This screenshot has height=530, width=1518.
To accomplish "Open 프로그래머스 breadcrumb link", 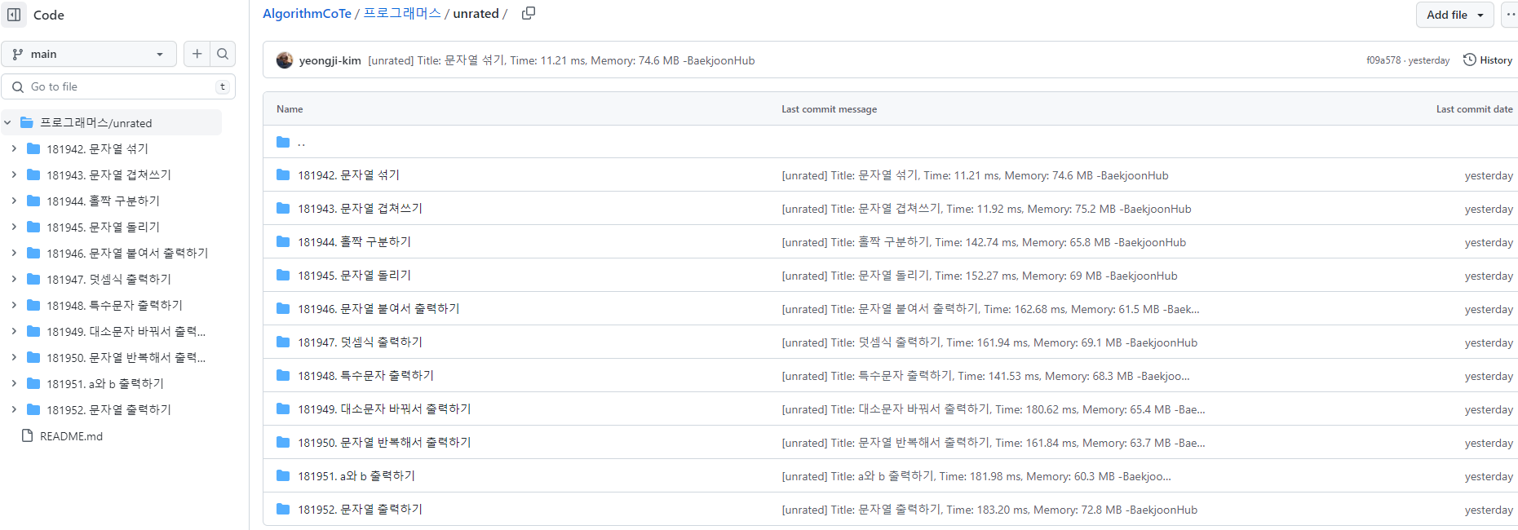I will coord(402,14).
